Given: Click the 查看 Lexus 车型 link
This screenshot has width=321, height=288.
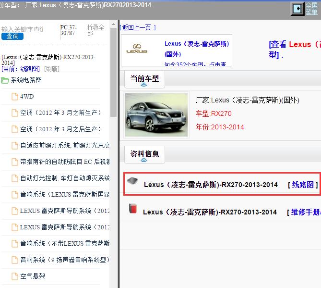Looking at the screenshot, I should [295, 50].
